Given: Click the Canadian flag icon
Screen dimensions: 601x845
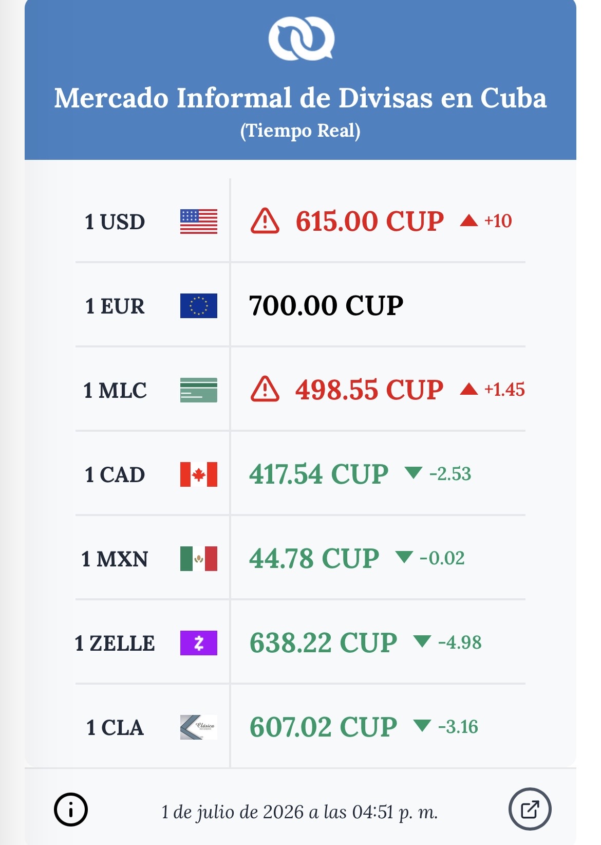Looking at the screenshot, I should (x=199, y=474).
